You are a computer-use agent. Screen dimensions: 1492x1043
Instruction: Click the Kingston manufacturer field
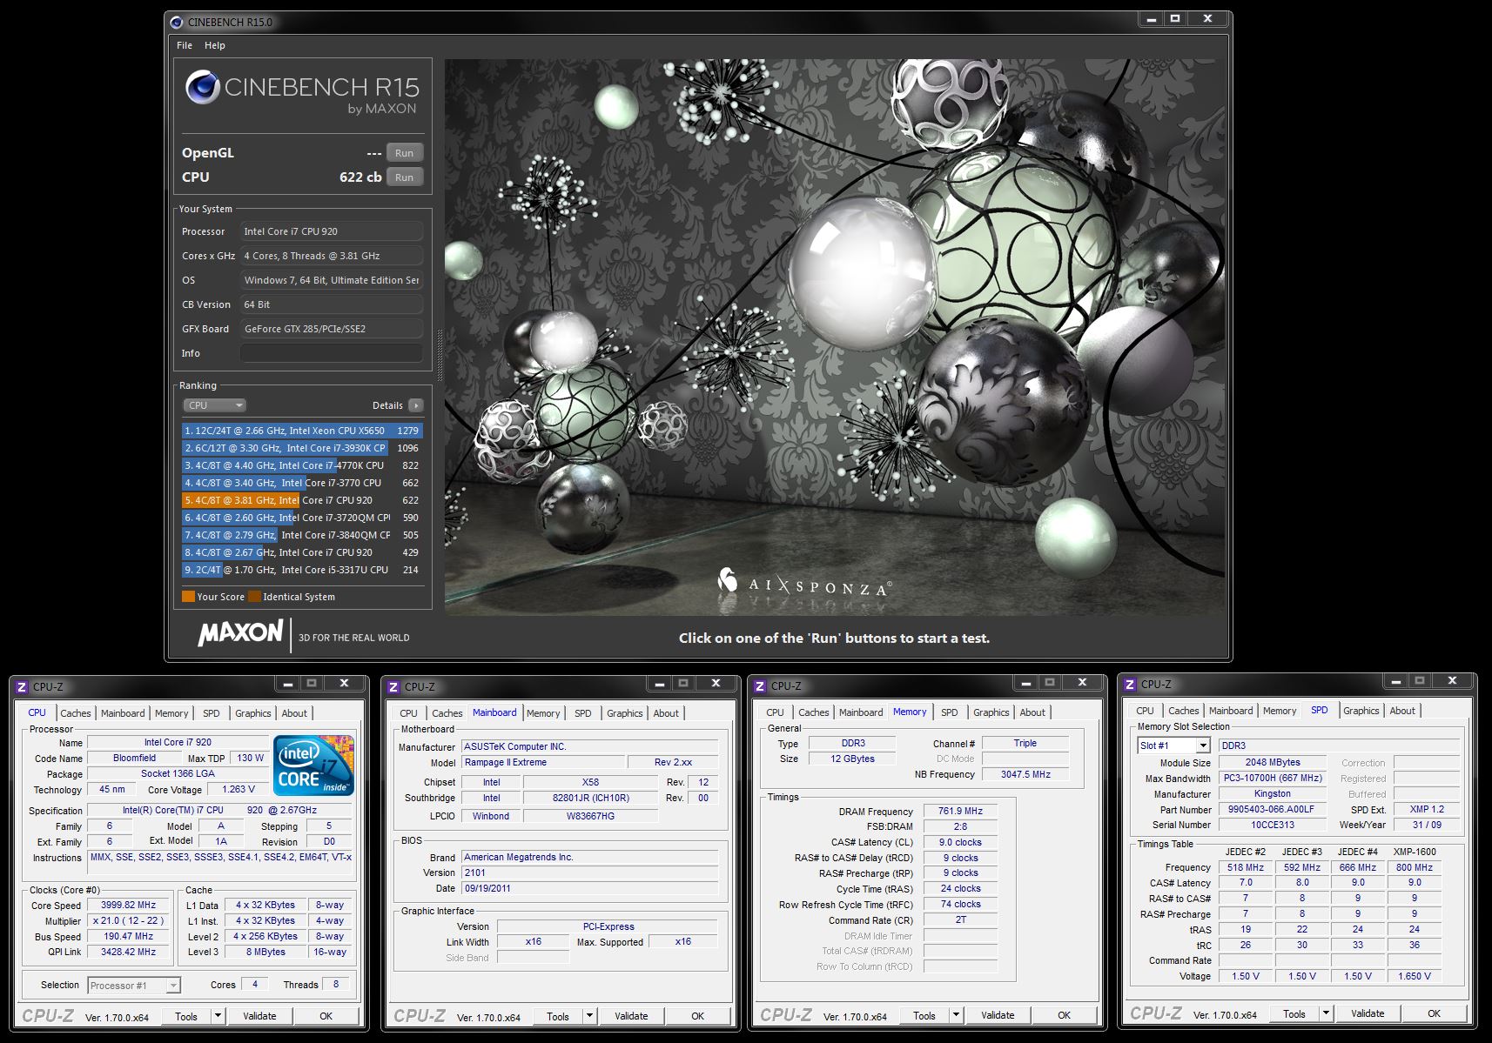point(1272,793)
